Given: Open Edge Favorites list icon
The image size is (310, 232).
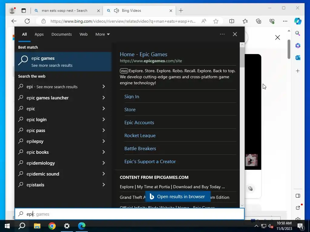Looking at the screenshot, I should click(245, 21).
